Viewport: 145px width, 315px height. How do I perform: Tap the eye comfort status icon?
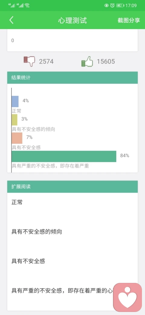(107, 5)
